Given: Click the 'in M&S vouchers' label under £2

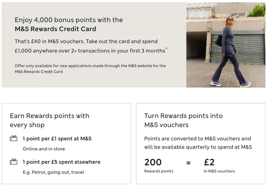Looking at the screenshot, I should click(x=219, y=171).
